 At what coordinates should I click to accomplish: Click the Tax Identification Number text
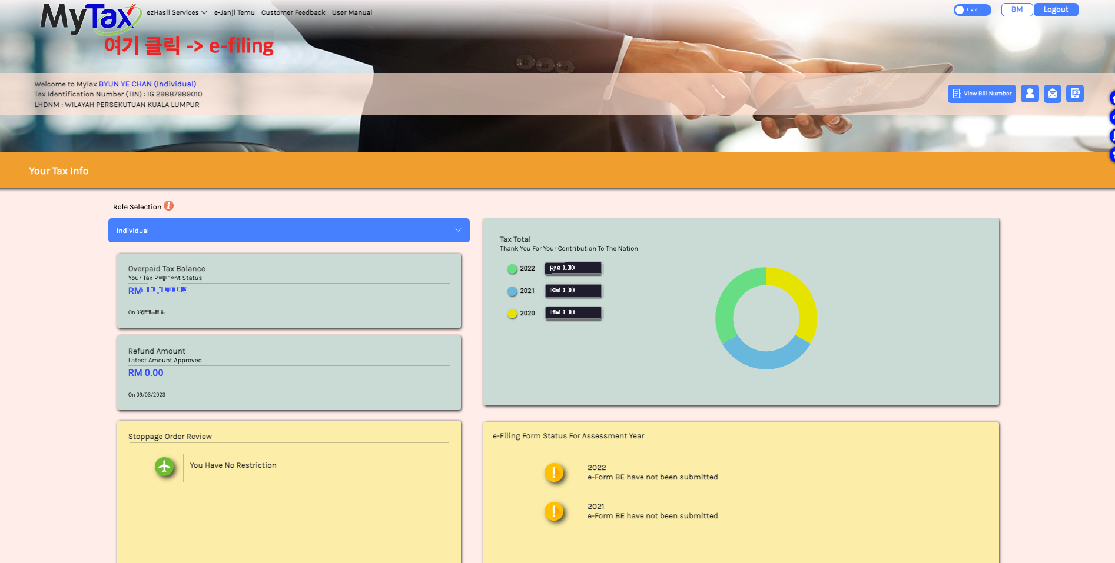tap(118, 94)
